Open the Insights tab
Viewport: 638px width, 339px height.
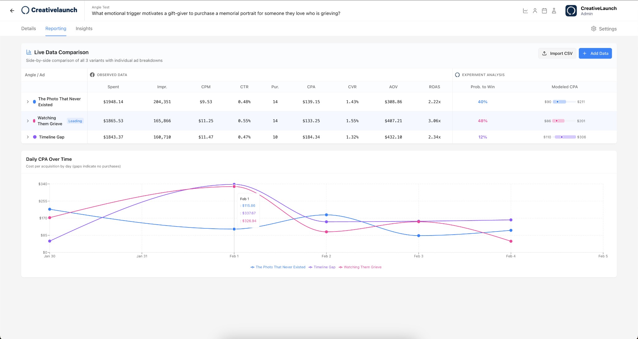[x=84, y=28]
